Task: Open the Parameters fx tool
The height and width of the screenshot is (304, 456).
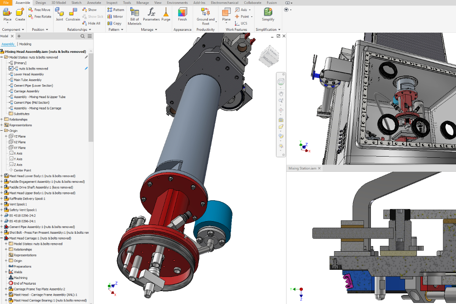Action: click(151, 13)
